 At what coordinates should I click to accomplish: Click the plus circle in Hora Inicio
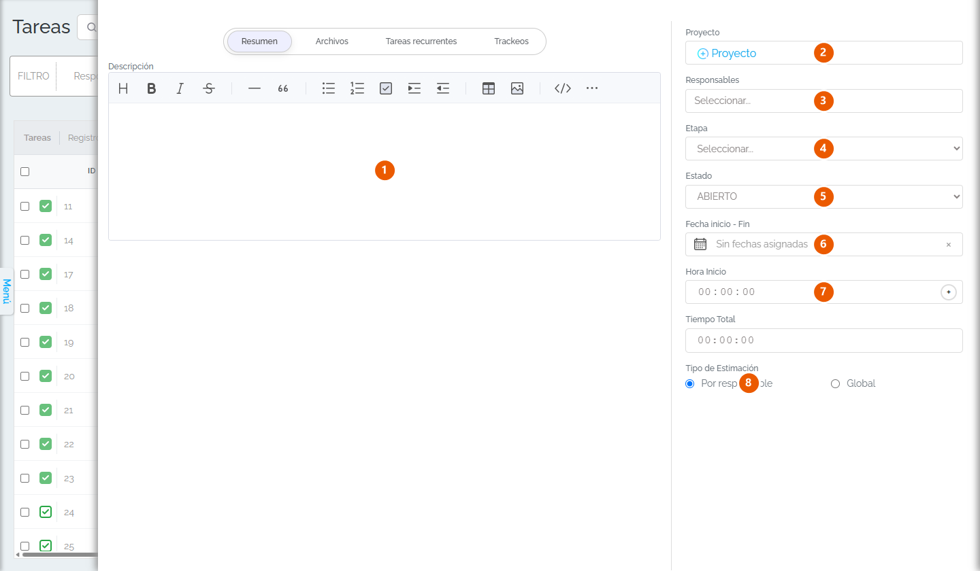949,292
